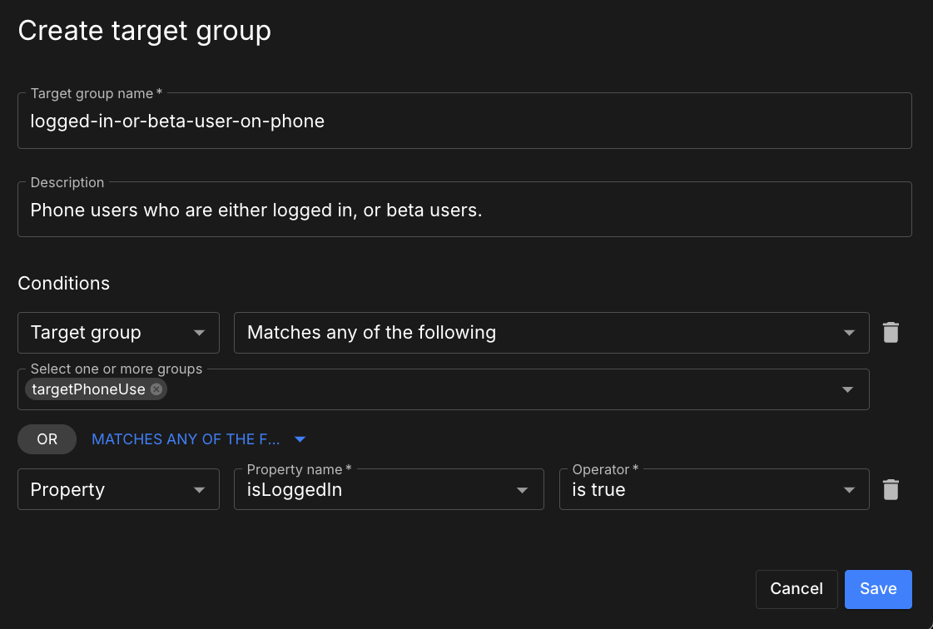This screenshot has width=933, height=629.
Task: Toggle the OR operator chip
Action: pos(47,438)
